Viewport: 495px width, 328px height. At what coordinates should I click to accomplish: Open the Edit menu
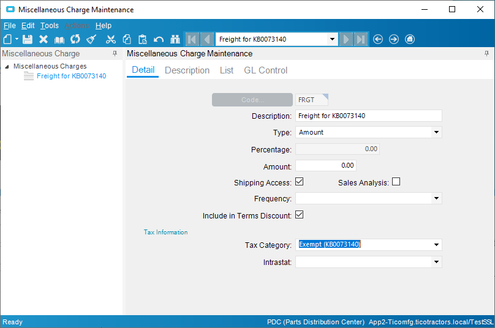[x=28, y=26]
